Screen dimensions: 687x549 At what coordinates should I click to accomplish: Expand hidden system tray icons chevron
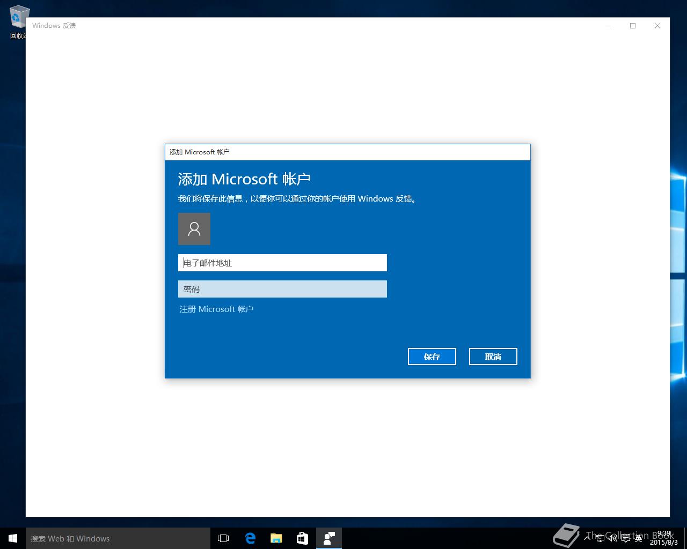coord(587,538)
